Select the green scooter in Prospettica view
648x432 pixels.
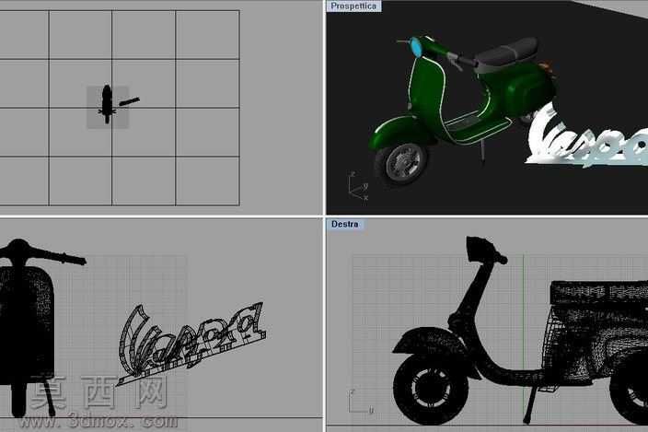click(462, 110)
